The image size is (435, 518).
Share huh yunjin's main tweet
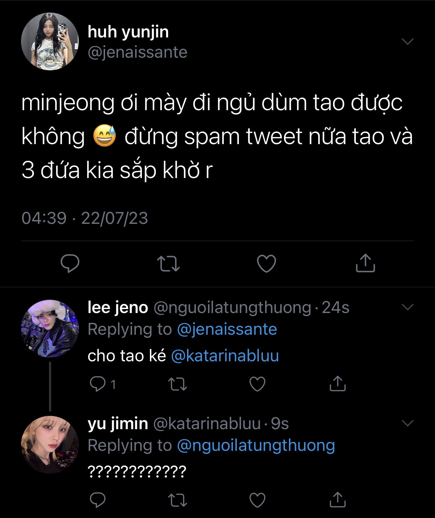365,263
